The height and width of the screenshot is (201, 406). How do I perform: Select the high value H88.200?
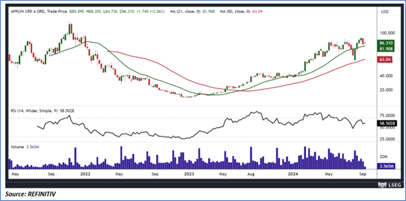pyautogui.click(x=94, y=11)
